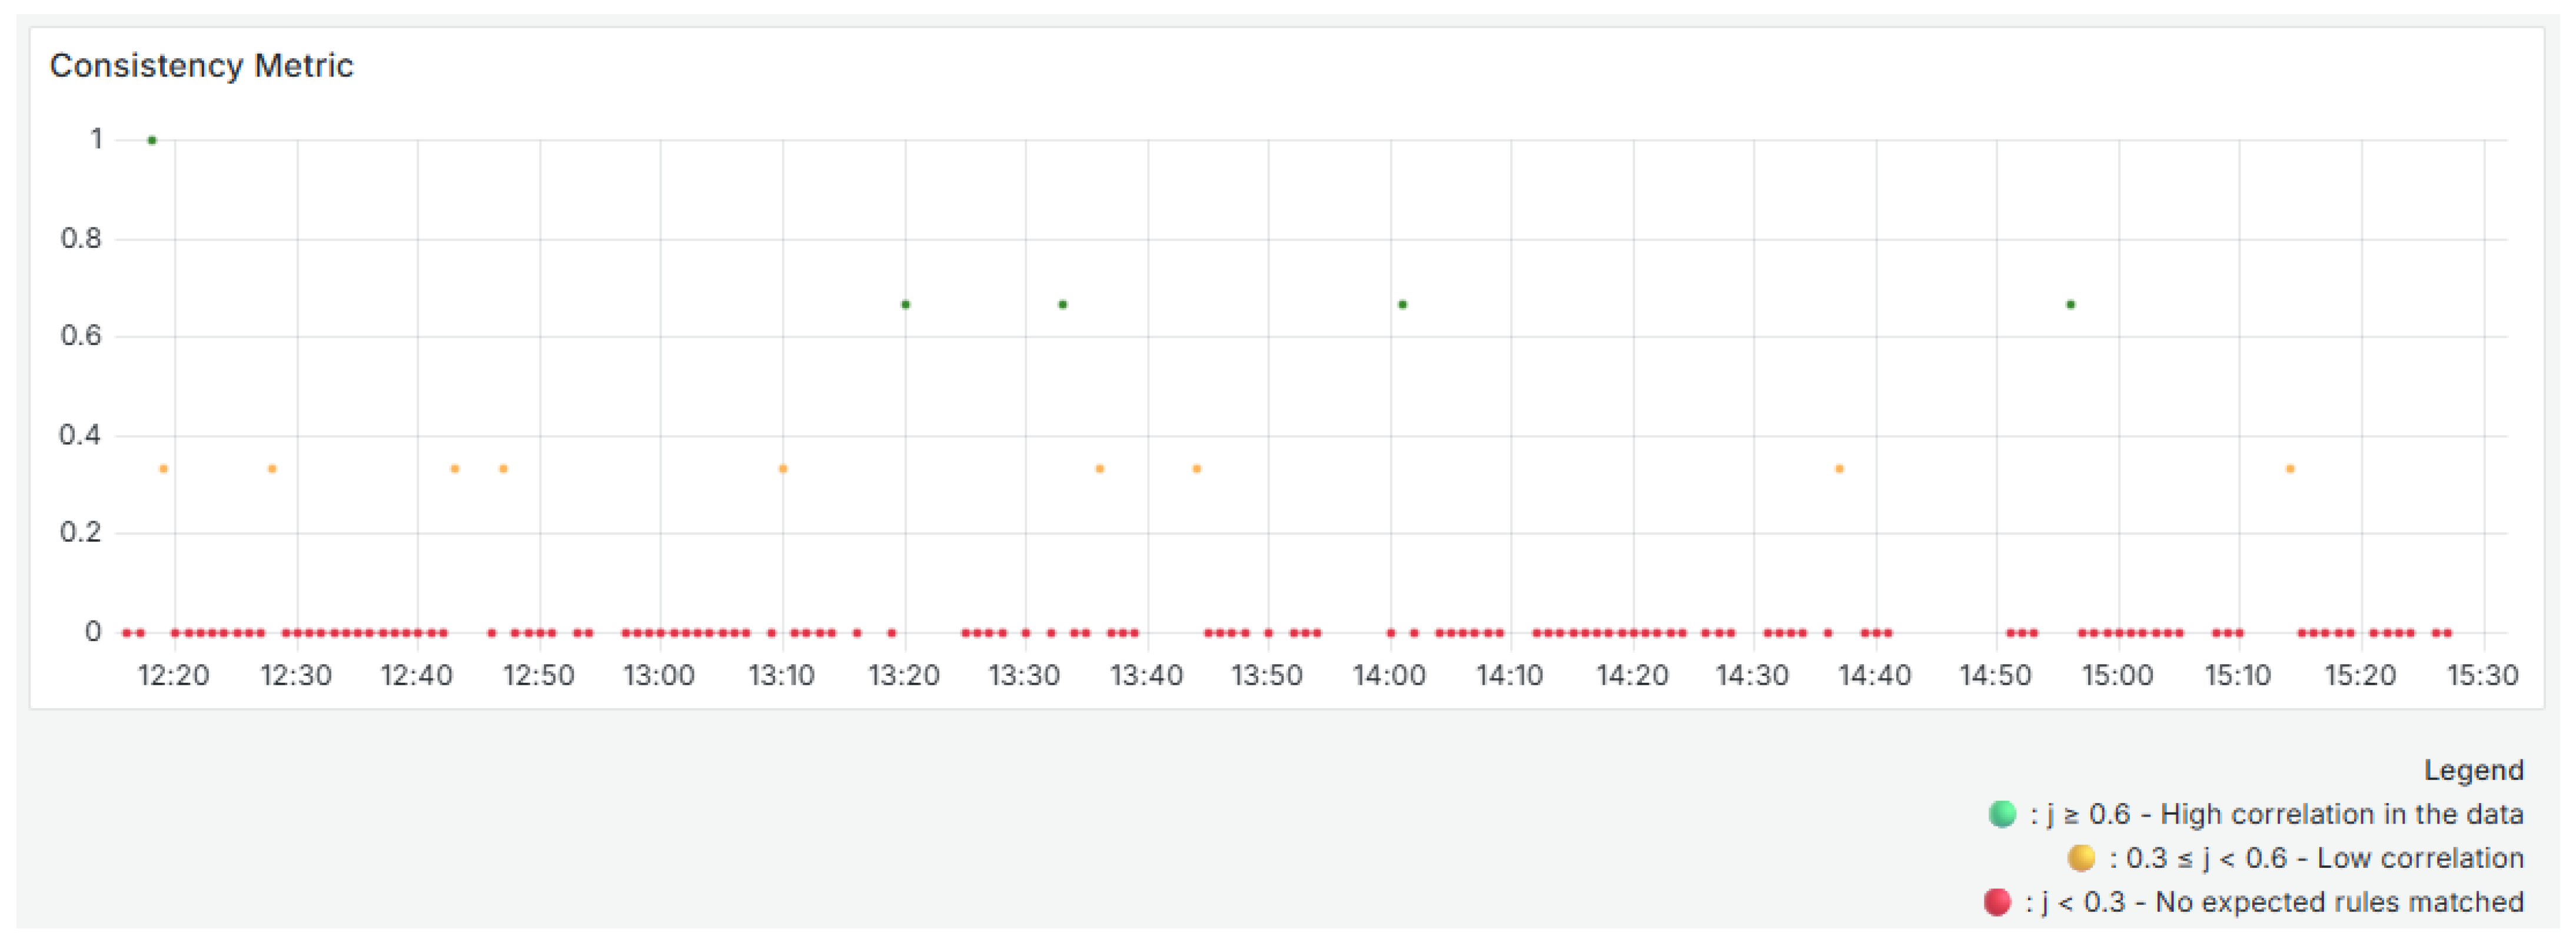Click the green data point at value 1
Screen dimensions: 2576x939
click(152, 141)
